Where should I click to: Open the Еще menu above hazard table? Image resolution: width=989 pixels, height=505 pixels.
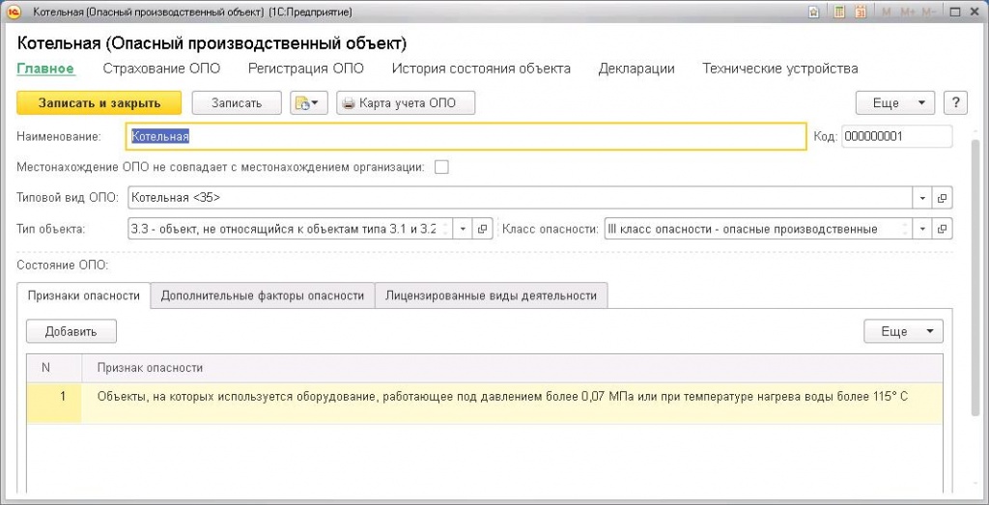(x=903, y=331)
